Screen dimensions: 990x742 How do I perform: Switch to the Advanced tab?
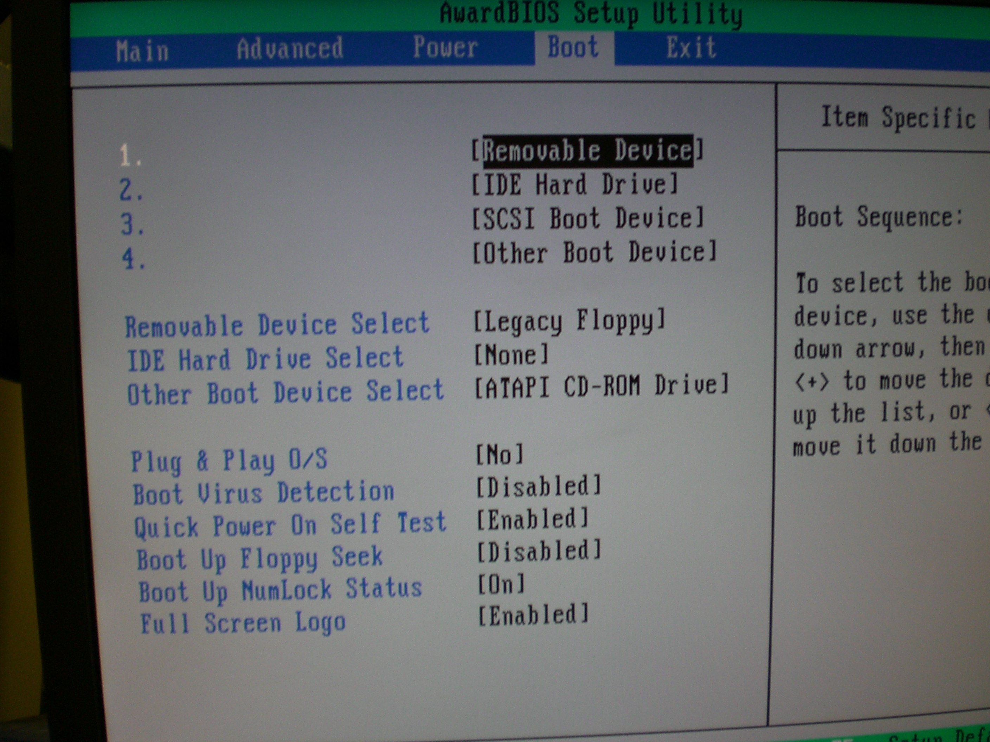[x=290, y=48]
